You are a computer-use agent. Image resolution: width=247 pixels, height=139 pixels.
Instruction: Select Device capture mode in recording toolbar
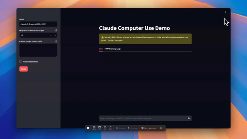coord(110,128)
